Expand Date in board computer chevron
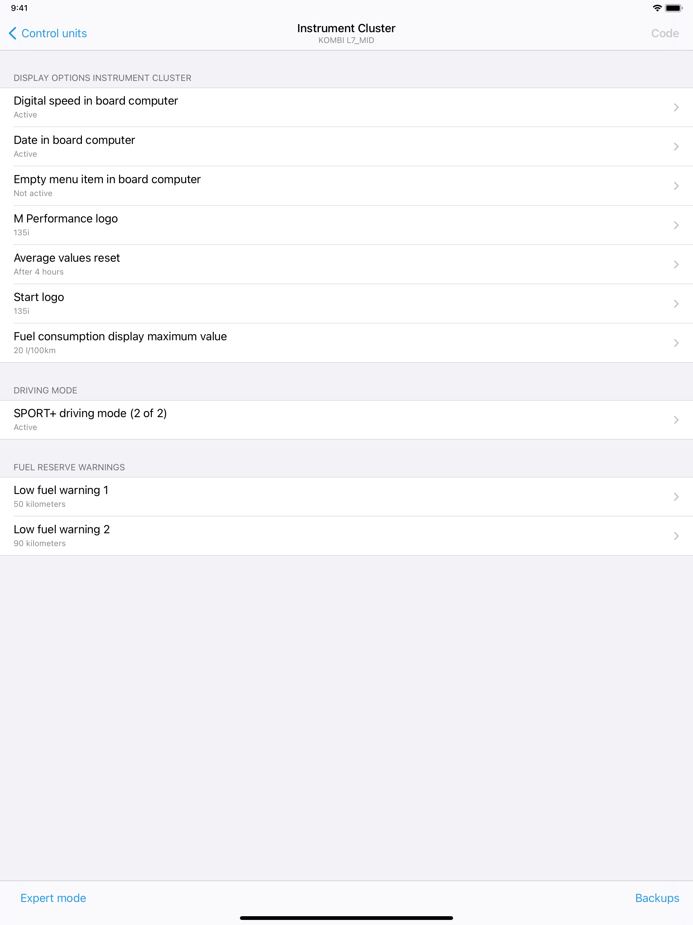 click(676, 147)
